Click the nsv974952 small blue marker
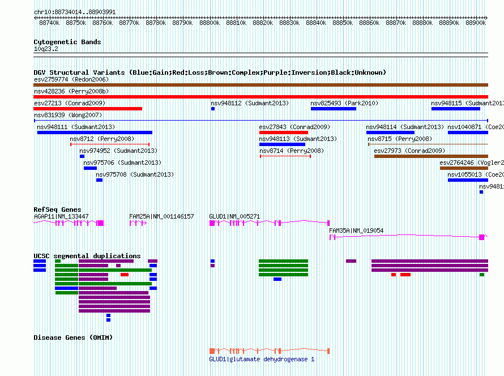Screen dimensions: 504x376 tap(82, 156)
